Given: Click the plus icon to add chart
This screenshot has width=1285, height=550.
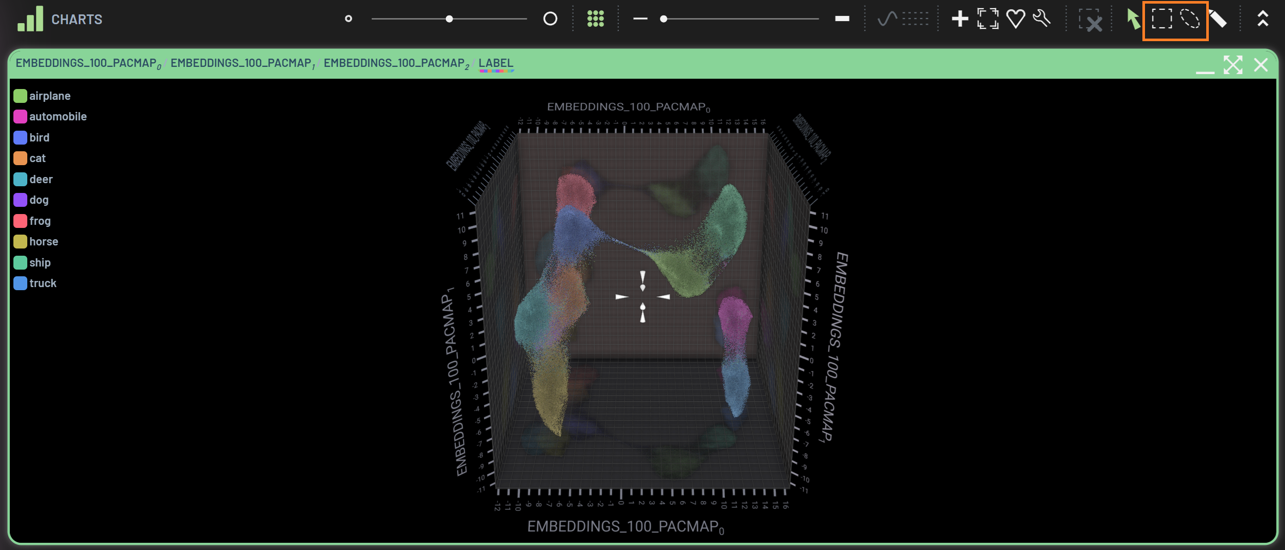Looking at the screenshot, I should [x=960, y=19].
